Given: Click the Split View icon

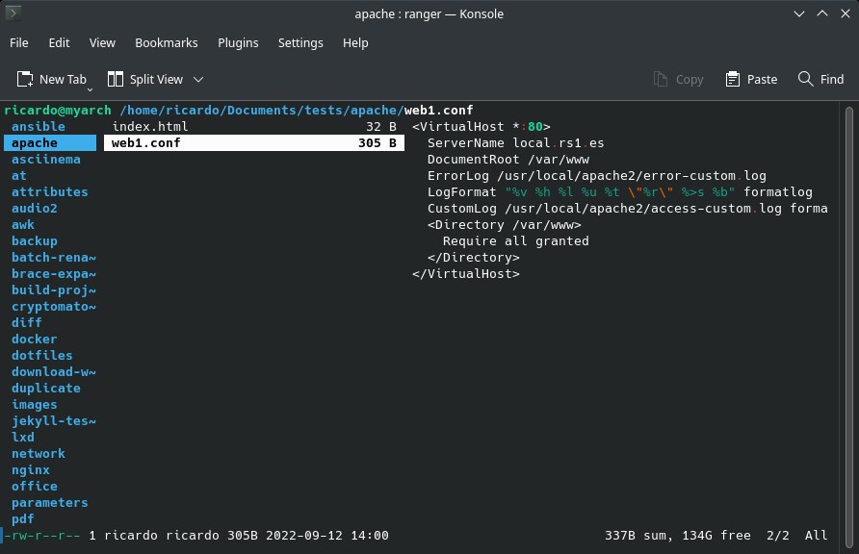Looking at the screenshot, I should click(115, 79).
